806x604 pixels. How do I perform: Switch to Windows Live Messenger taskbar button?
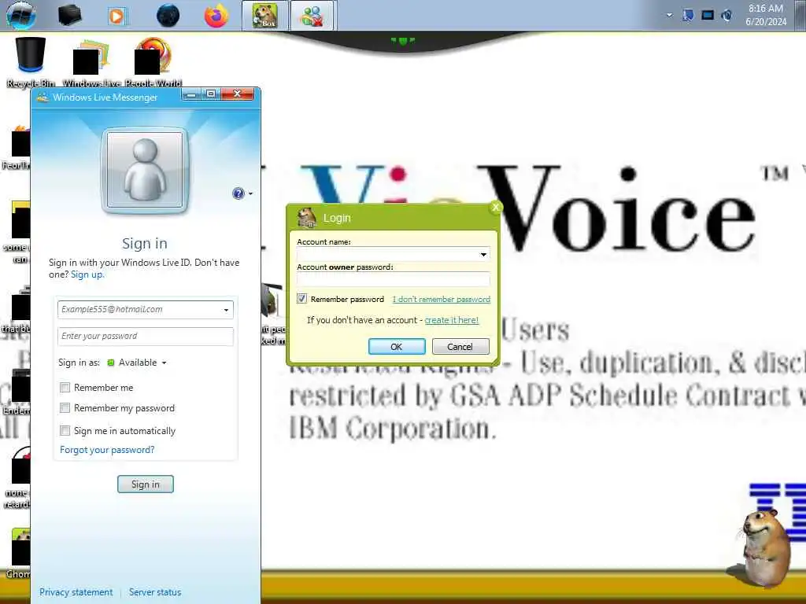point(313,16)
